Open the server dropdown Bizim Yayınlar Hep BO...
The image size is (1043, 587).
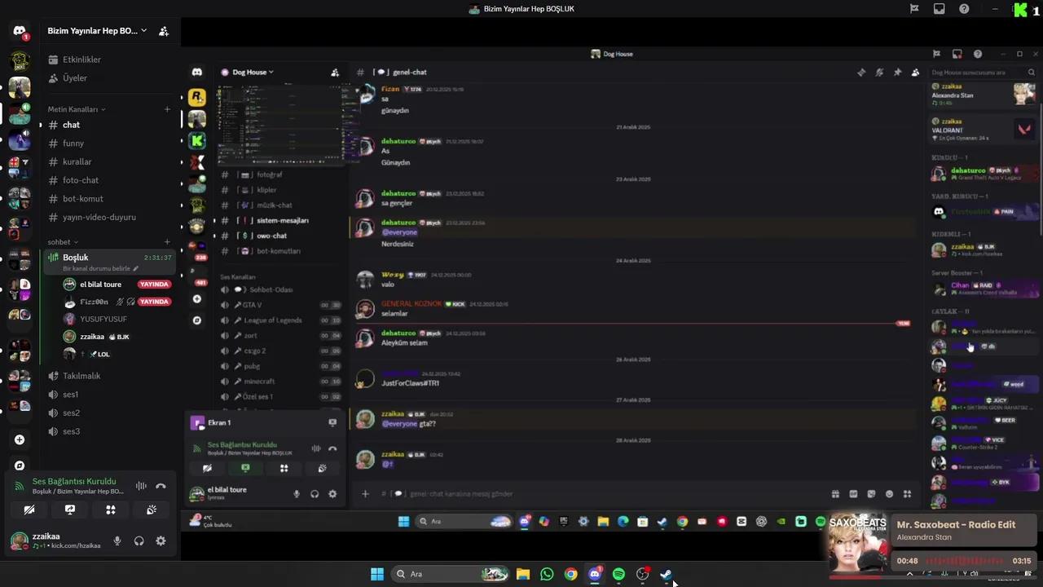[97, 31]
